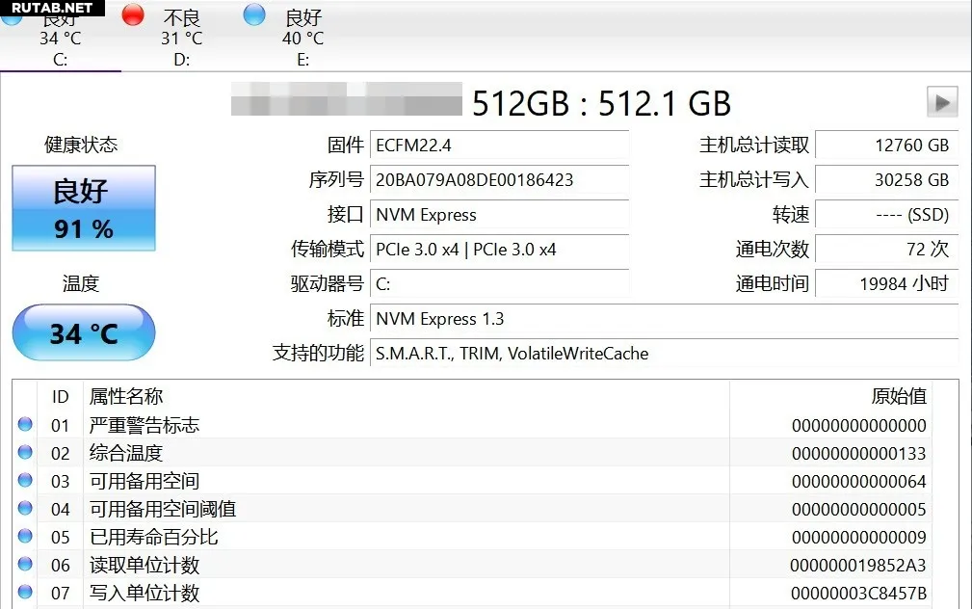This screenshot has width=972, height=609.
Task: Click the 原始值 column header
Action: tap(898, 396)
